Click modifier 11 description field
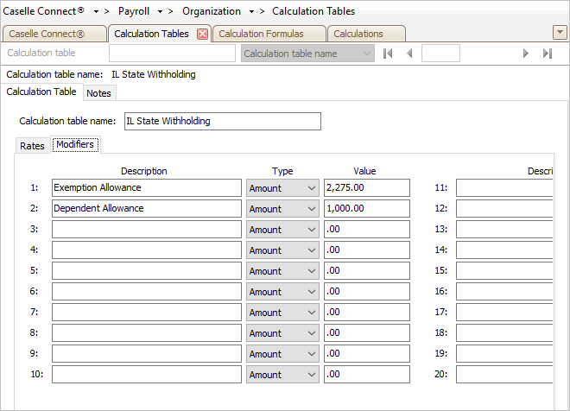 [x=504, y=188]
